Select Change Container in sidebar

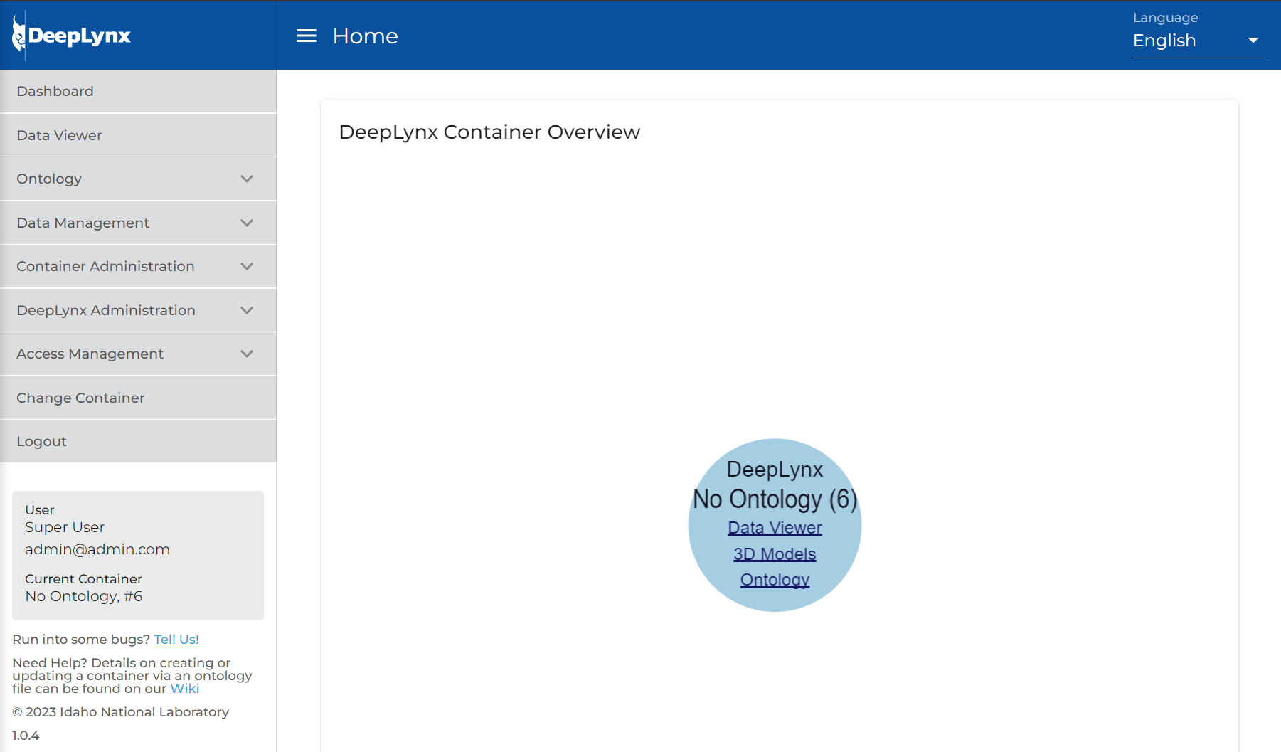point(138,398)
